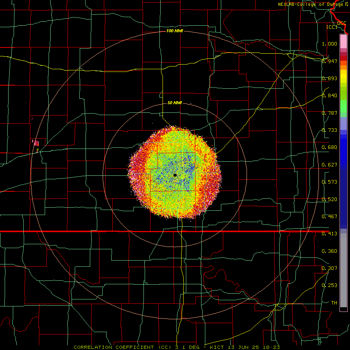Click the bright green segment of color bar
Viewport: 350px width, 350px height.
pyautogui.click(x=343, y=106)
